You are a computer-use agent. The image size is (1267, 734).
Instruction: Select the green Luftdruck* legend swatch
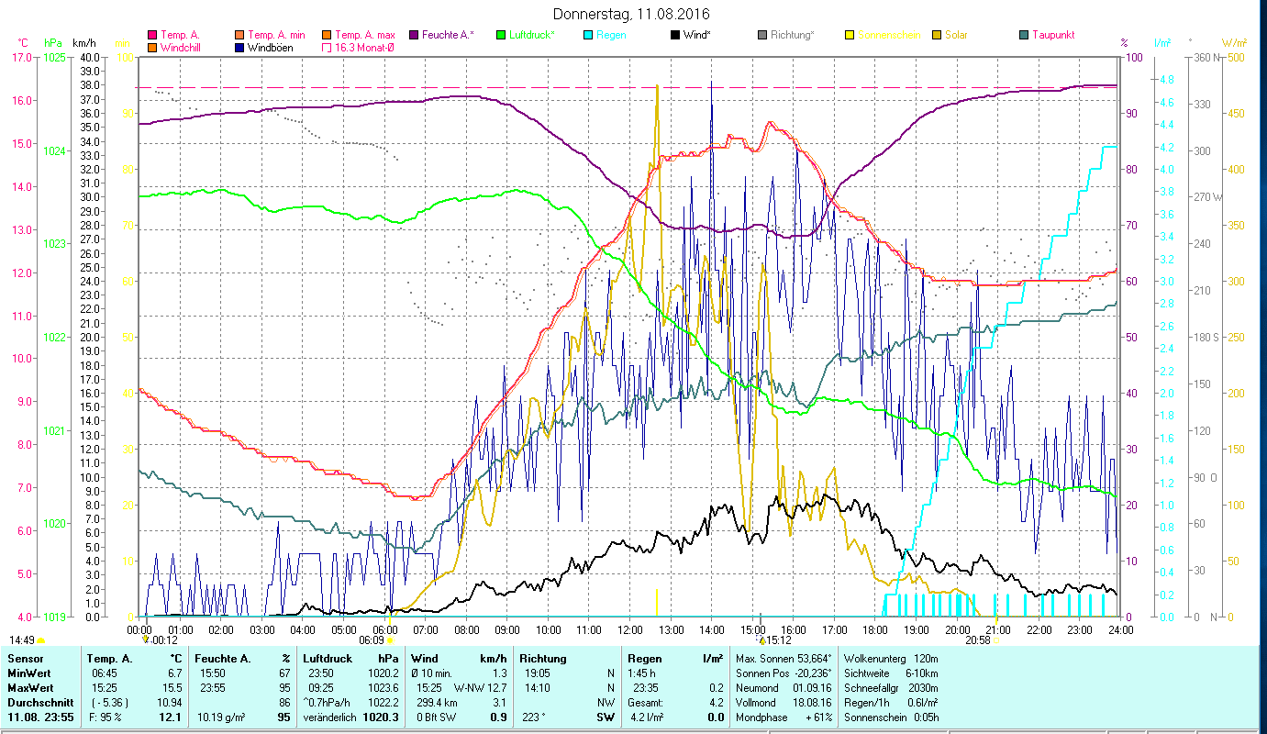point(501,35)
